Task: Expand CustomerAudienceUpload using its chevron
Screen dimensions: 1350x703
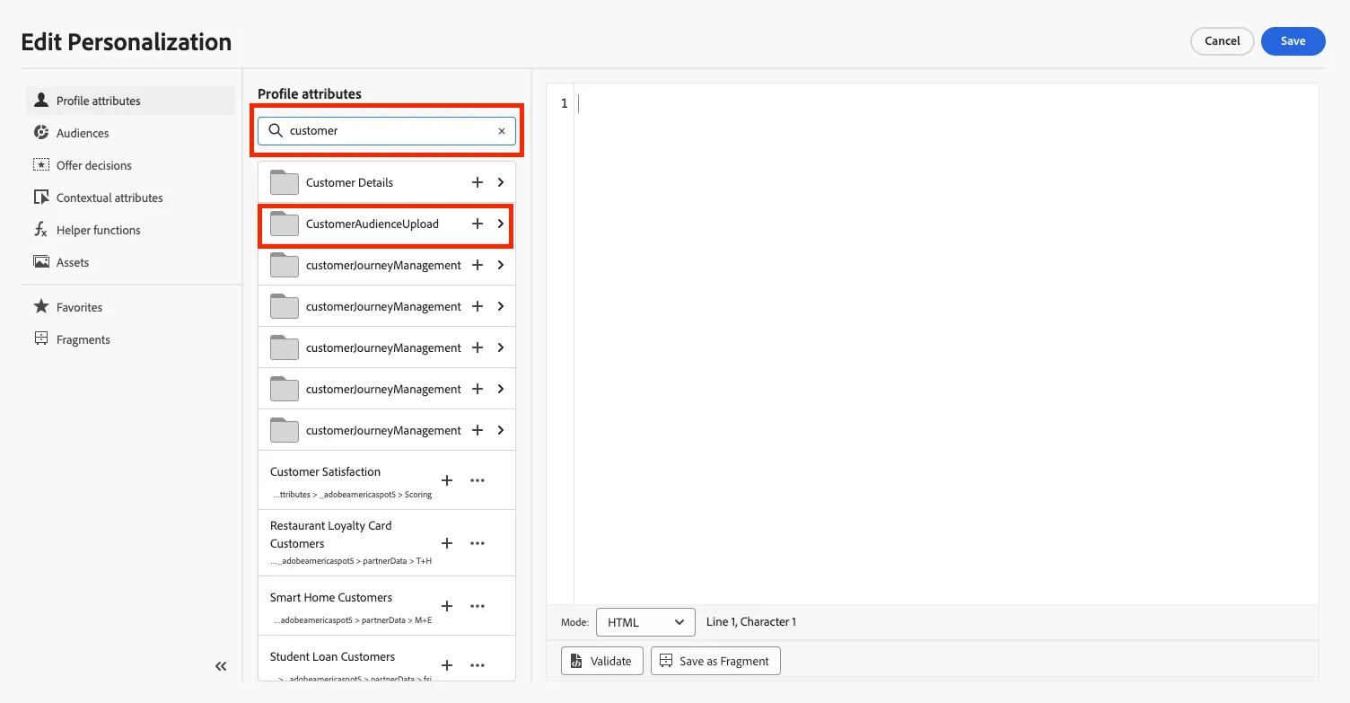Action: (x=501, y=224)
